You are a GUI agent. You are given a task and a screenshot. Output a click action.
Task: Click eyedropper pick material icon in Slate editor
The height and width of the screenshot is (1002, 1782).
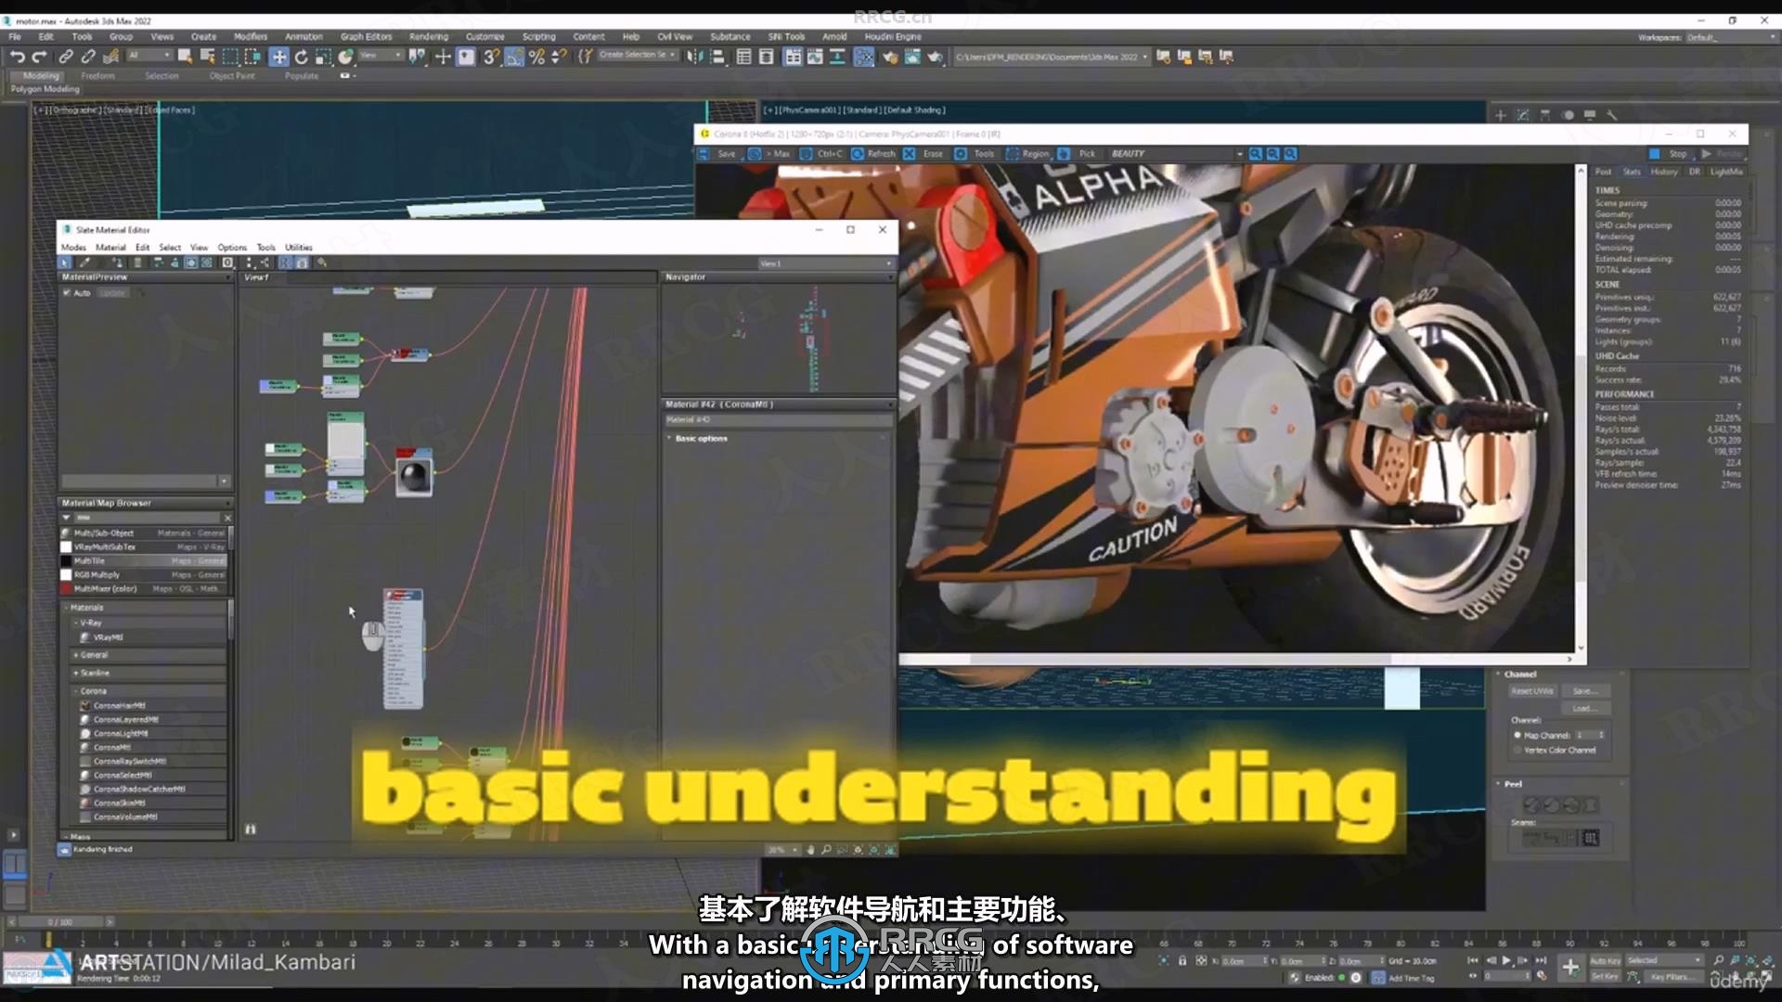pyautogui.click(x=84, y=263)
